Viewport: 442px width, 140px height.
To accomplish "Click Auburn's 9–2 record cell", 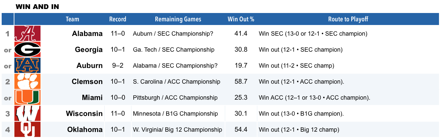I will click(x=117, y=66).
